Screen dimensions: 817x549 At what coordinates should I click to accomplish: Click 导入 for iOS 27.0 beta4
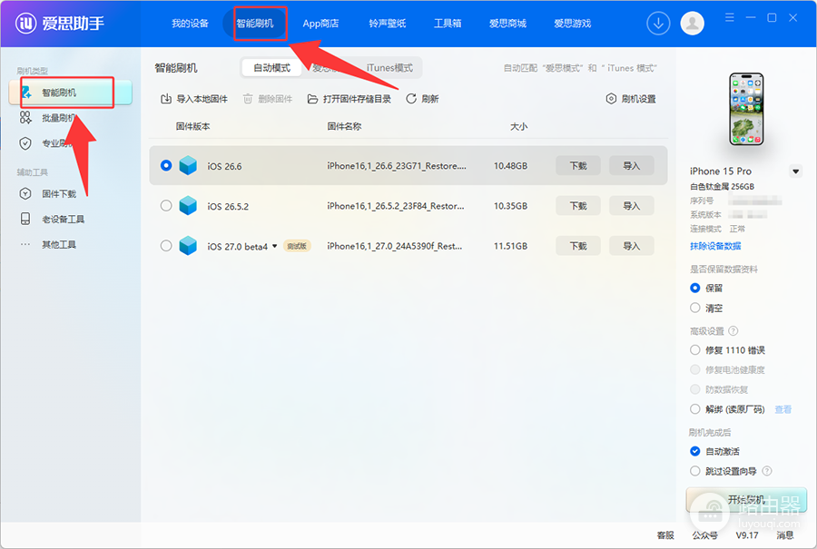pos(631,246)
